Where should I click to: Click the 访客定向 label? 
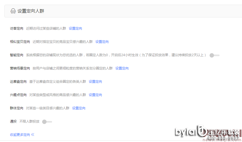pyautogui.click(x=17, y=28)
